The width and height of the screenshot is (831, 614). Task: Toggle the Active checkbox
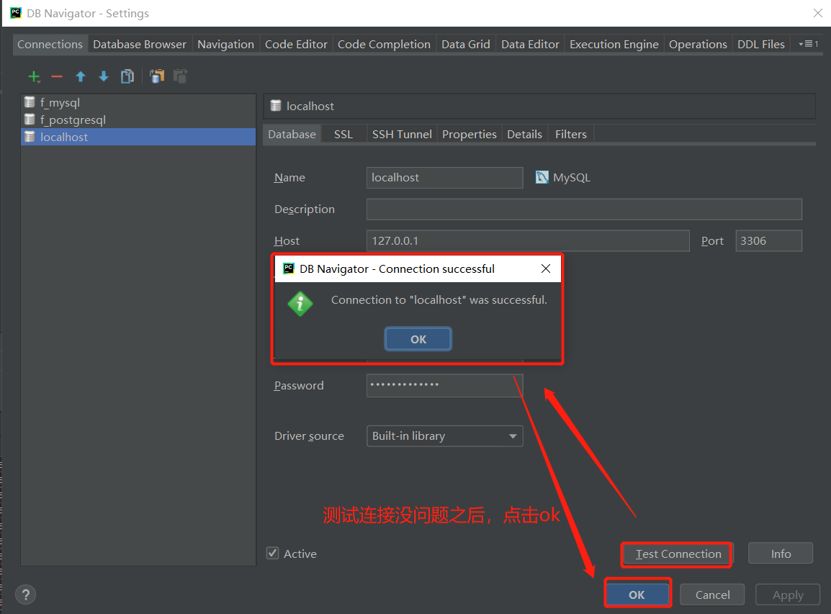pyautogui.click(x=272, y=553)
